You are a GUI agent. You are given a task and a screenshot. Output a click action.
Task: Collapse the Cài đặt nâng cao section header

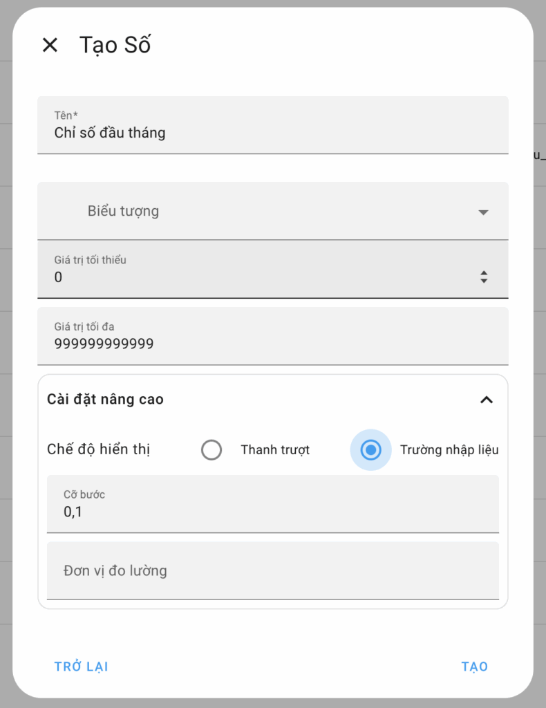272,400
